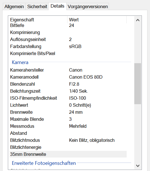The height and width of the screenshot is (171, 150).
Task: Click the Kamerahersteller value Canon
Action: (x=76, y=70)
